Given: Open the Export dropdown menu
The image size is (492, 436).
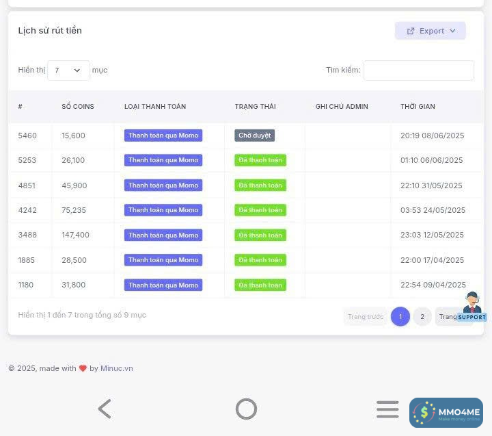Looking at the screenshot, I should click(430, 31).
